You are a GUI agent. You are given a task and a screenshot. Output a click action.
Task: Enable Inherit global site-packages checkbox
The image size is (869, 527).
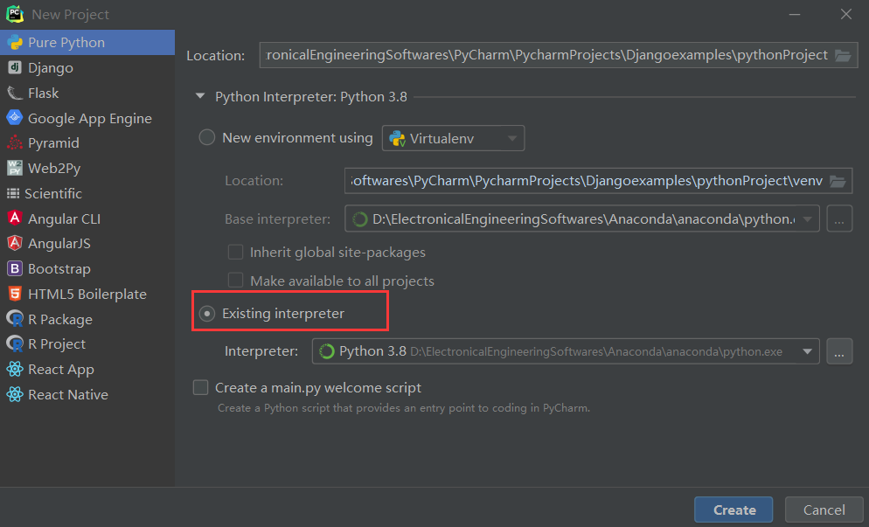[x=235, y=253]
